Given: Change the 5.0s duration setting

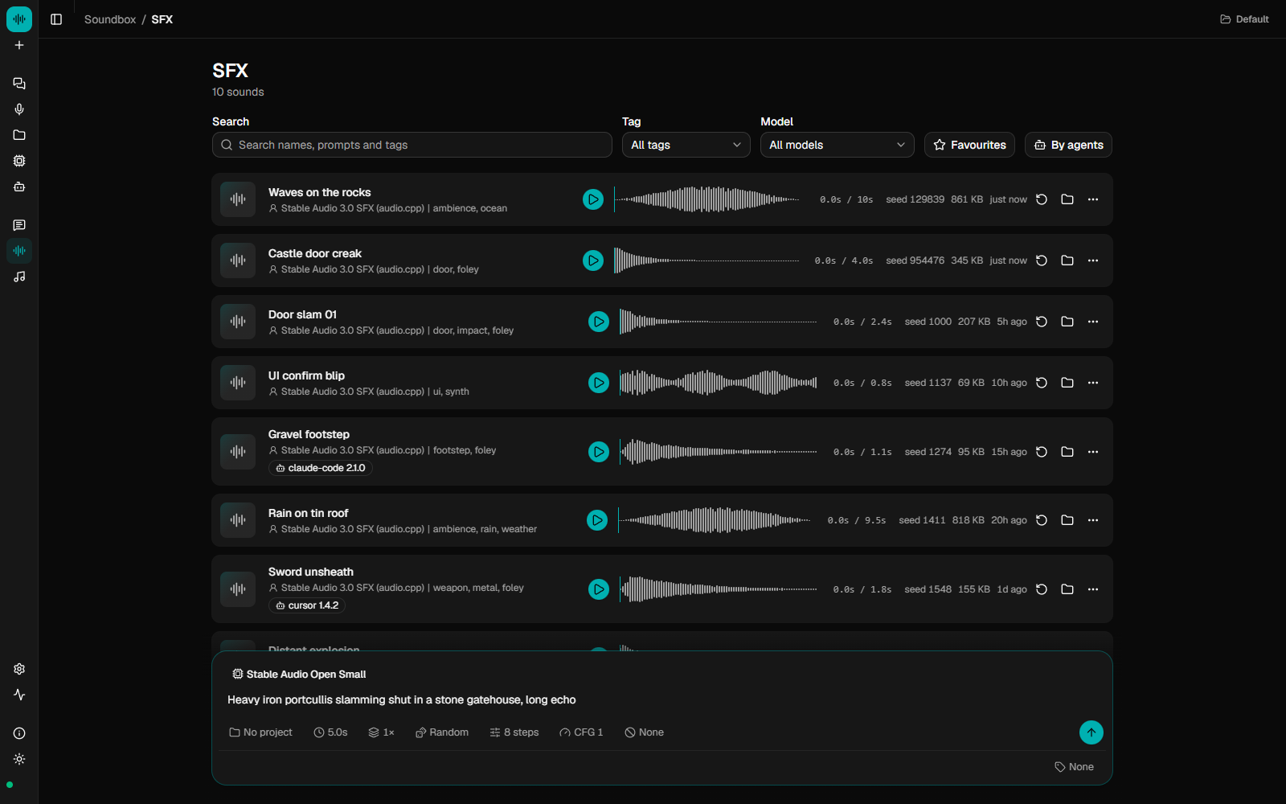Looking at the screenshot, I should tap(330, 732).
